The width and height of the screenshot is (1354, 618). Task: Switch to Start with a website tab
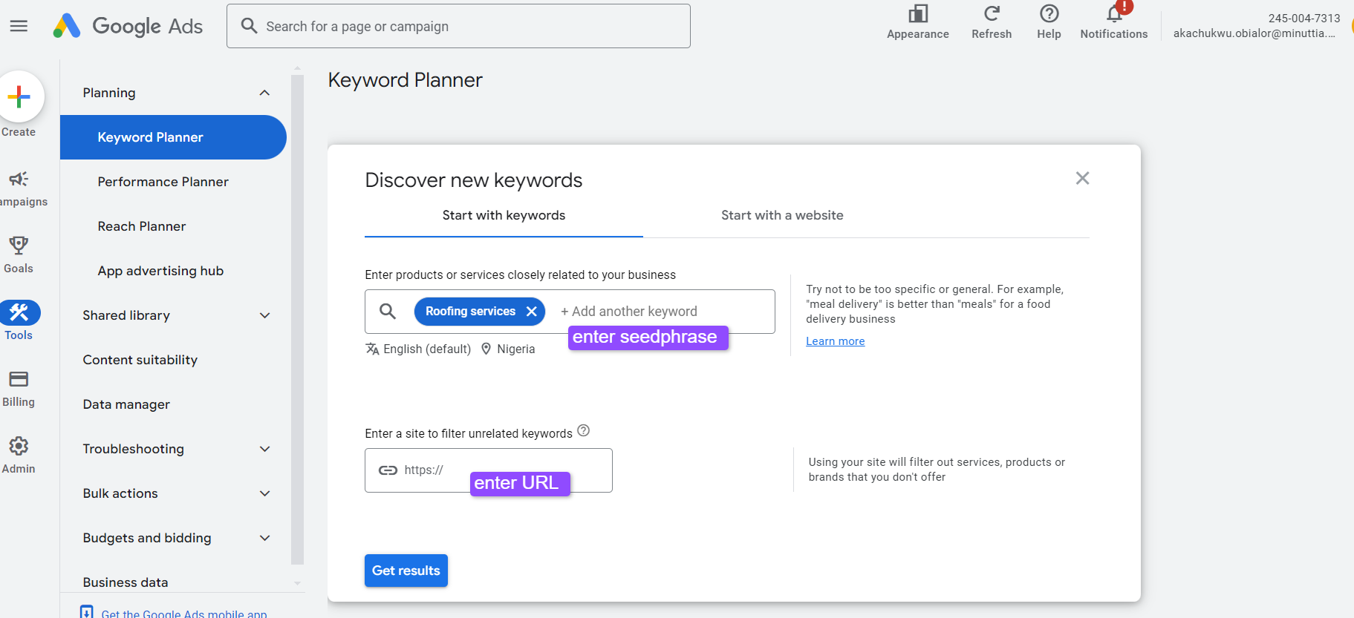[782, 215]
